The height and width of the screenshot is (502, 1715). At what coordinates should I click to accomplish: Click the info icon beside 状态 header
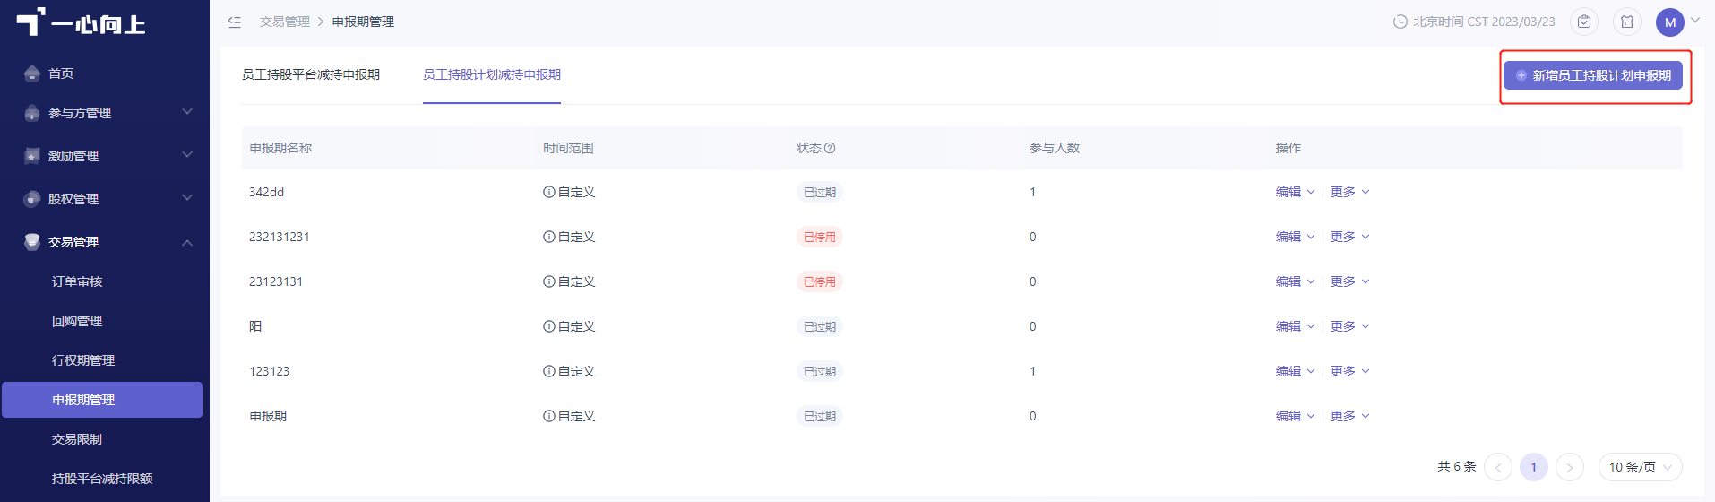click(x=830, y=148)
